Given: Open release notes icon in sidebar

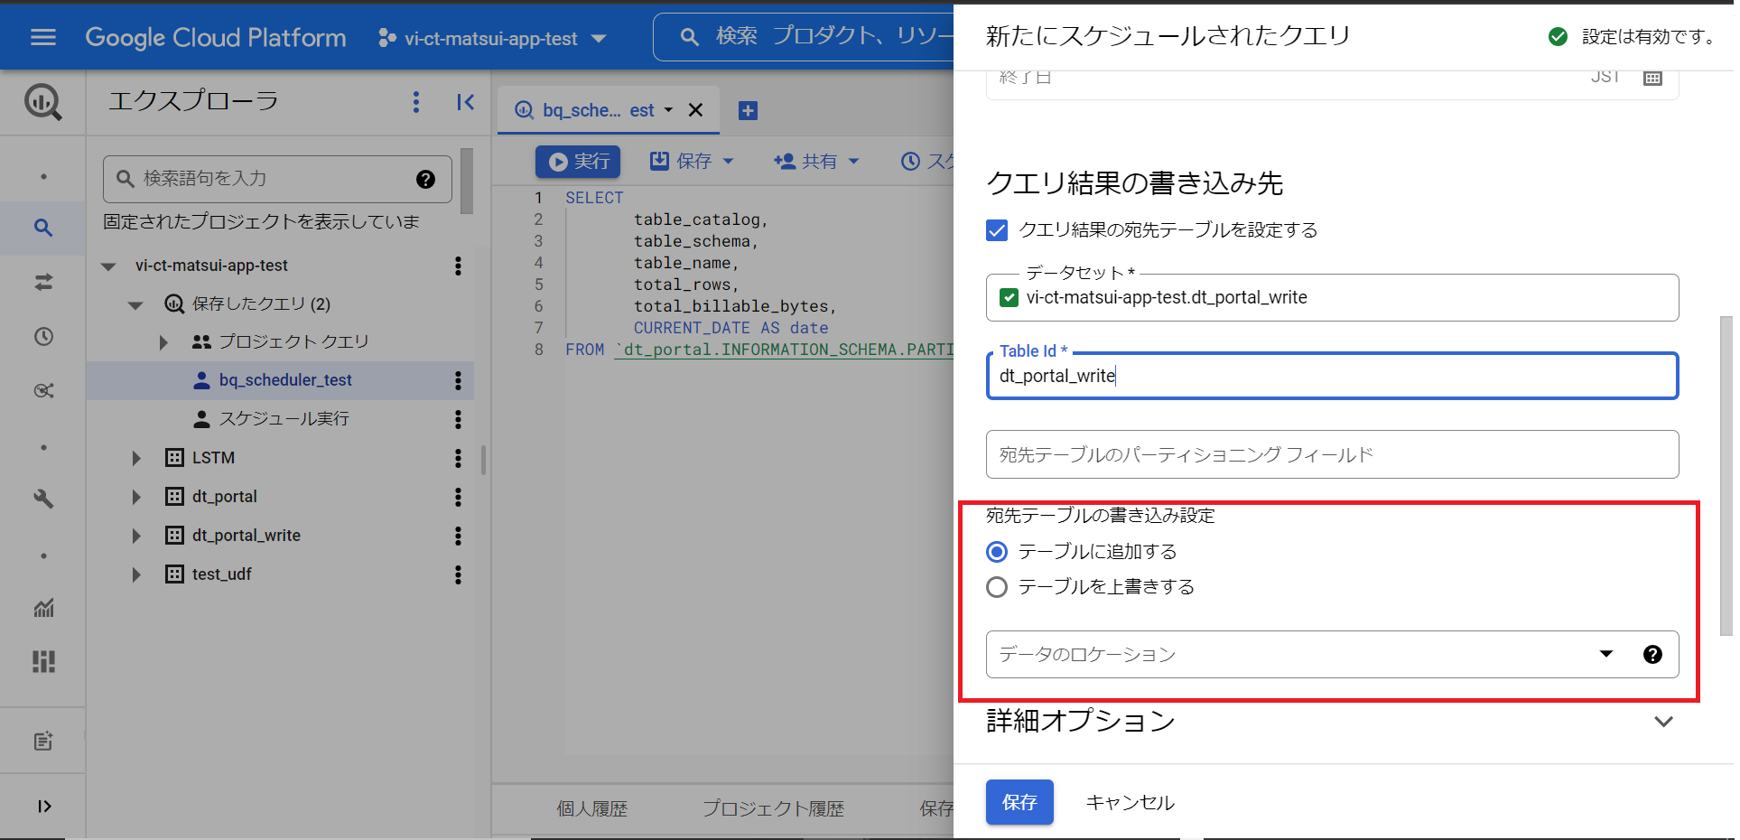Looking at the screenshot, I should [43, 742].
